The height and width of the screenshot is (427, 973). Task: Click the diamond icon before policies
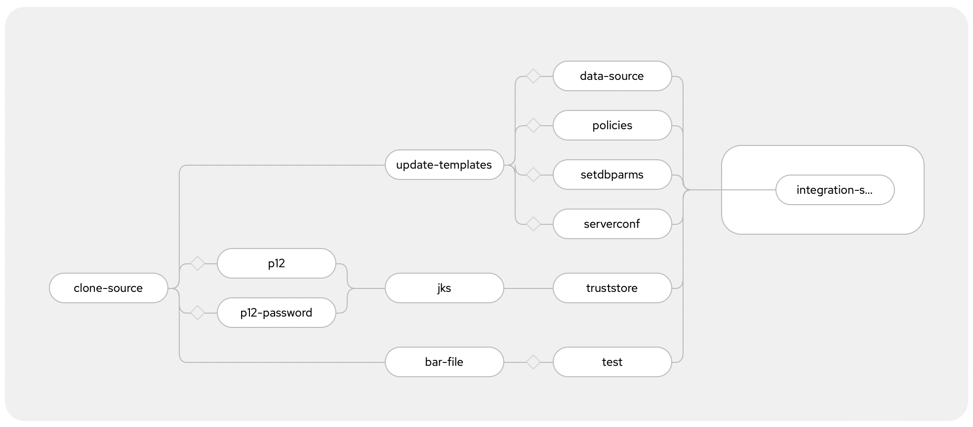[x=533, y=126]
